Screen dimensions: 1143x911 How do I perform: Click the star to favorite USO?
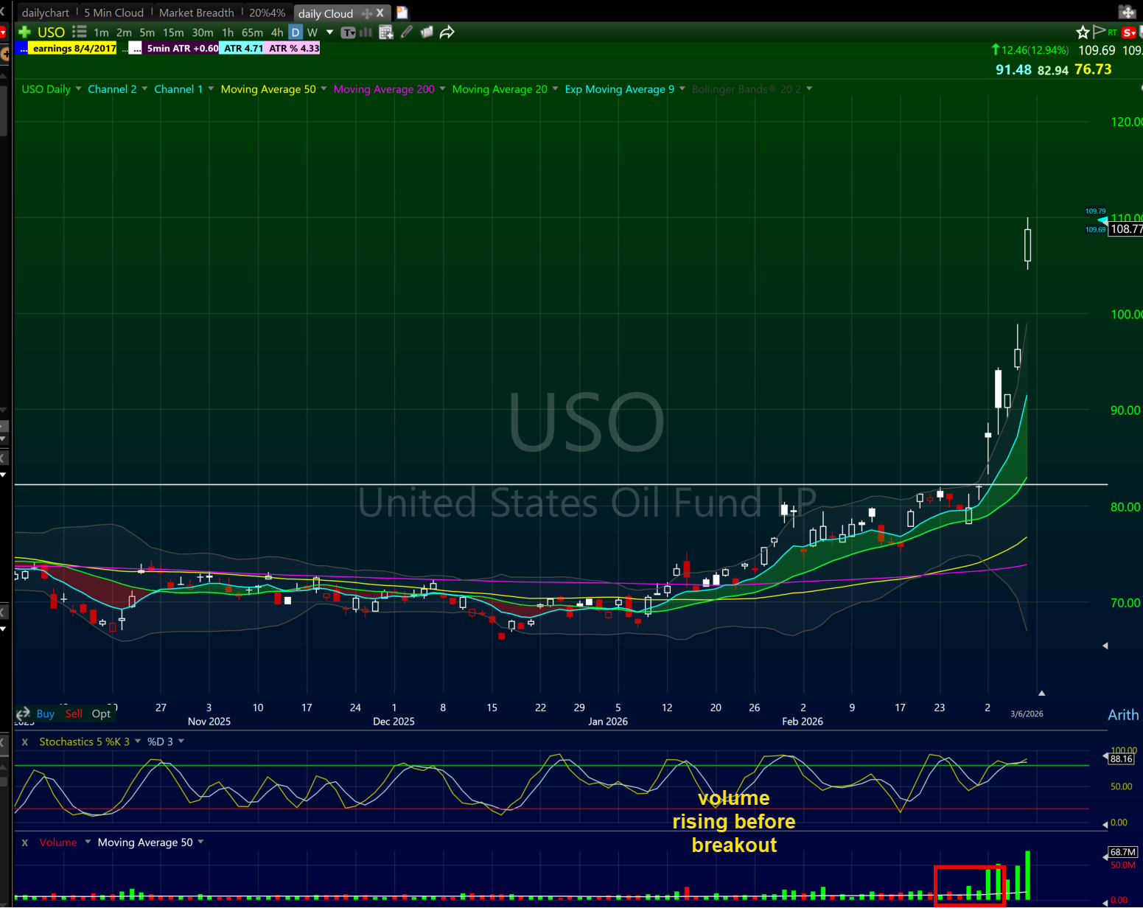point(1083,32)
